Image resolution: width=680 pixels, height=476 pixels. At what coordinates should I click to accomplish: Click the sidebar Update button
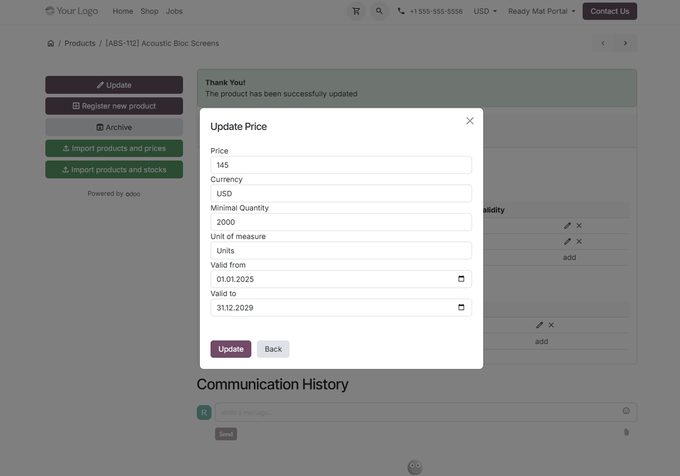114,85
